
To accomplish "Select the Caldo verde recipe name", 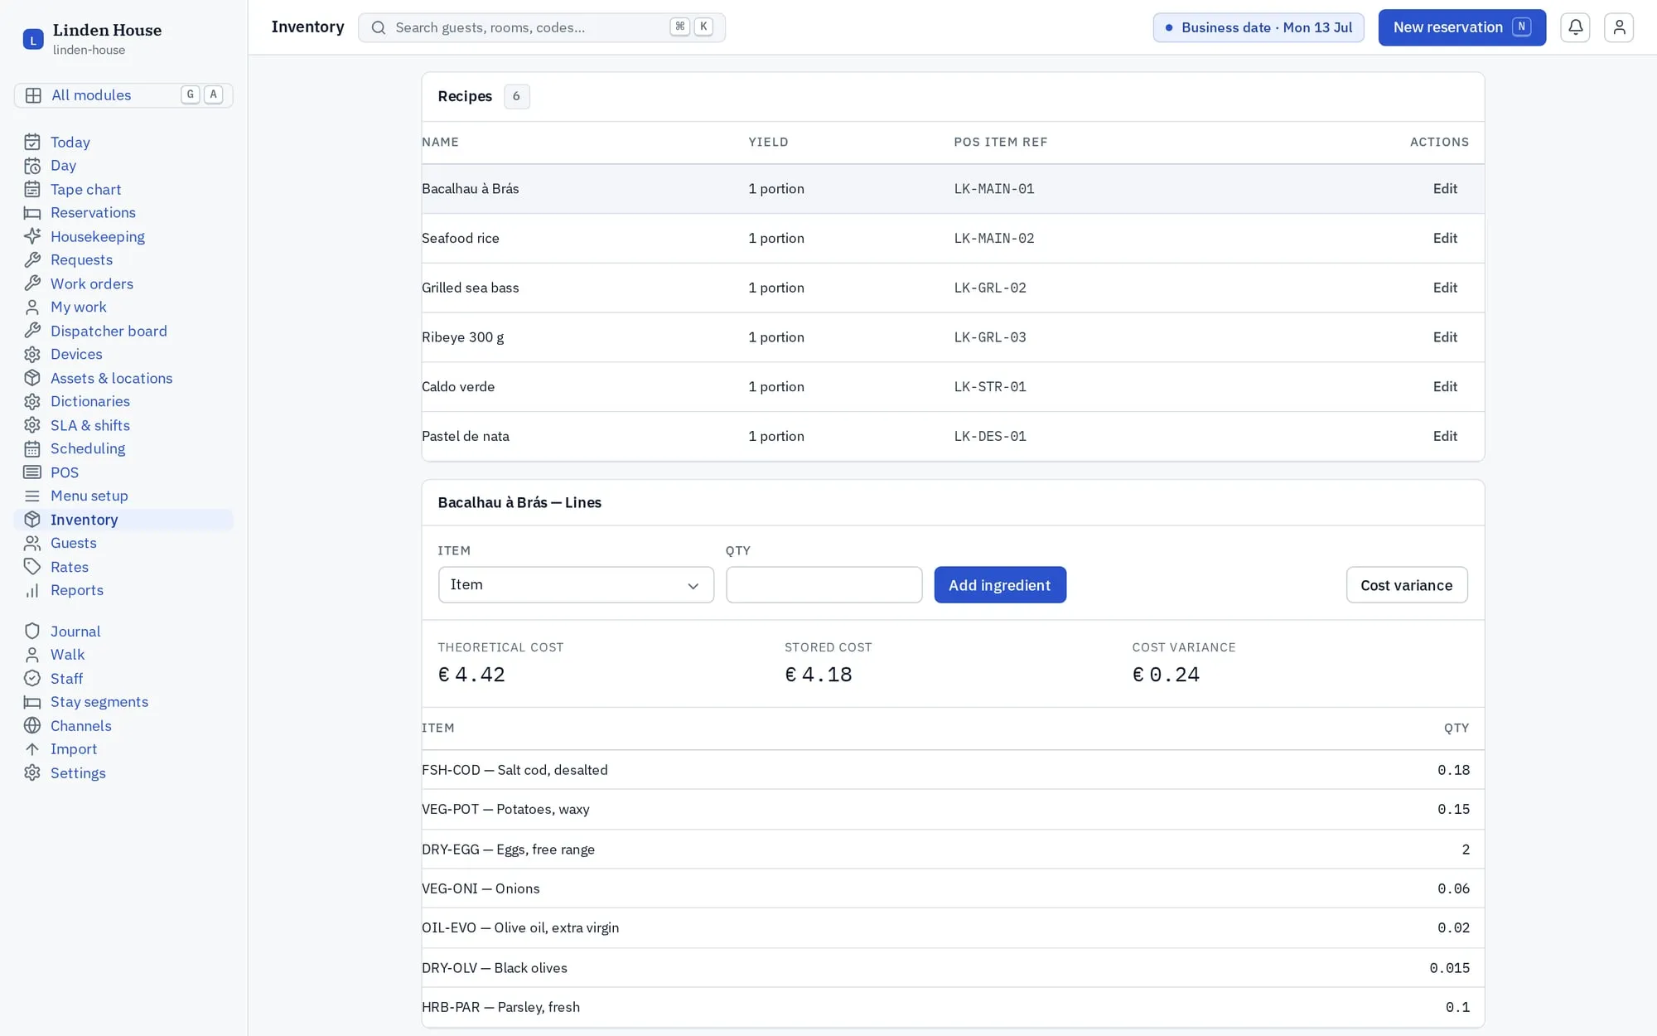I will click(458, 387).
